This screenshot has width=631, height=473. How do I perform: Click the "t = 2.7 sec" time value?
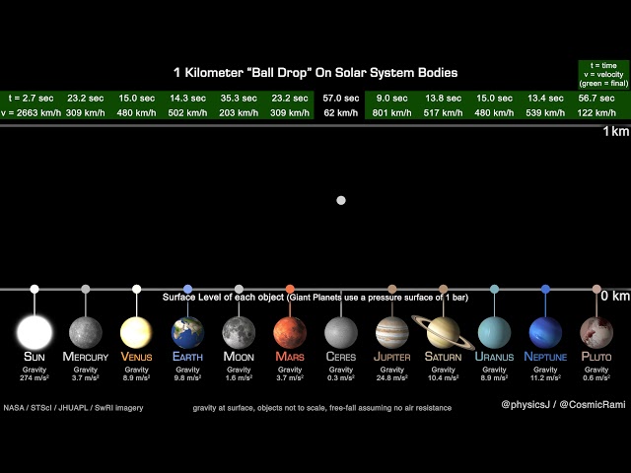coord(31,99)
